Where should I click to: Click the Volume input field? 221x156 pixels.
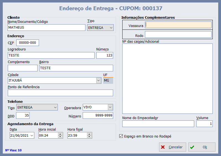coord(204,124)
